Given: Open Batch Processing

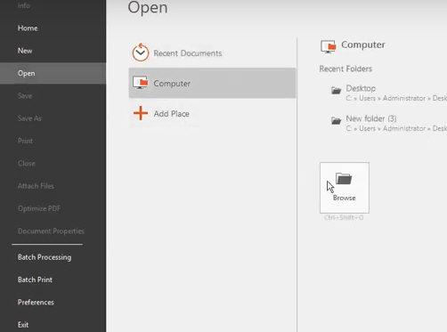Looking at the screenshot, I should point(45,257).
